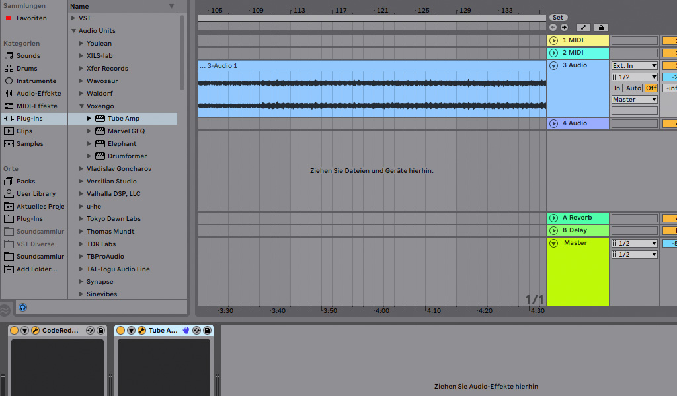The image size is (677, 396).
Task: Toggle the CodeRed device activator on/off
Action: 15,331
